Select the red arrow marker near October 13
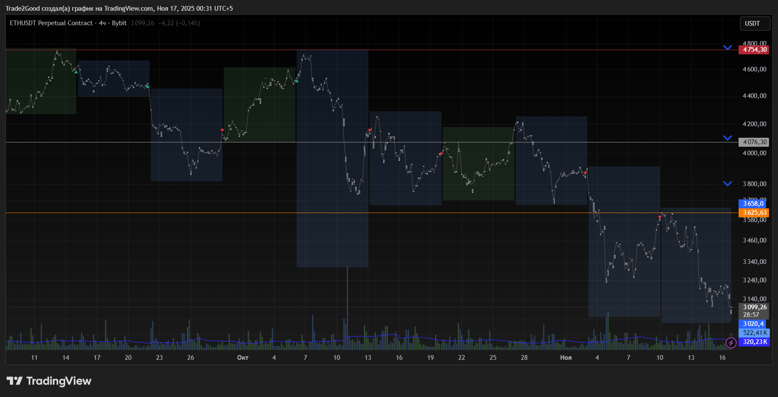This screenshot has height=397, width=778. coord(369,130)
